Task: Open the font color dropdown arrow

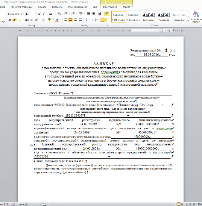Action: [x=60, y=20]
